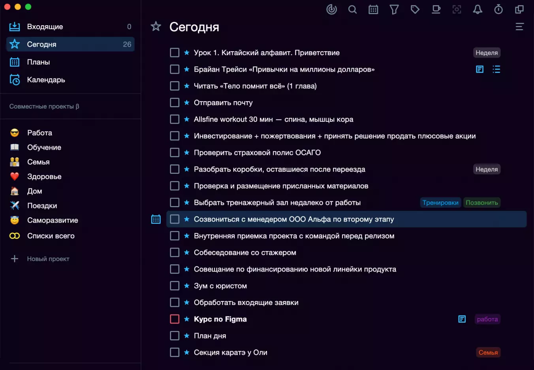Check off Урок 1. Китайский алфавит task
534x370 pixels.
(x=175, y=52)
